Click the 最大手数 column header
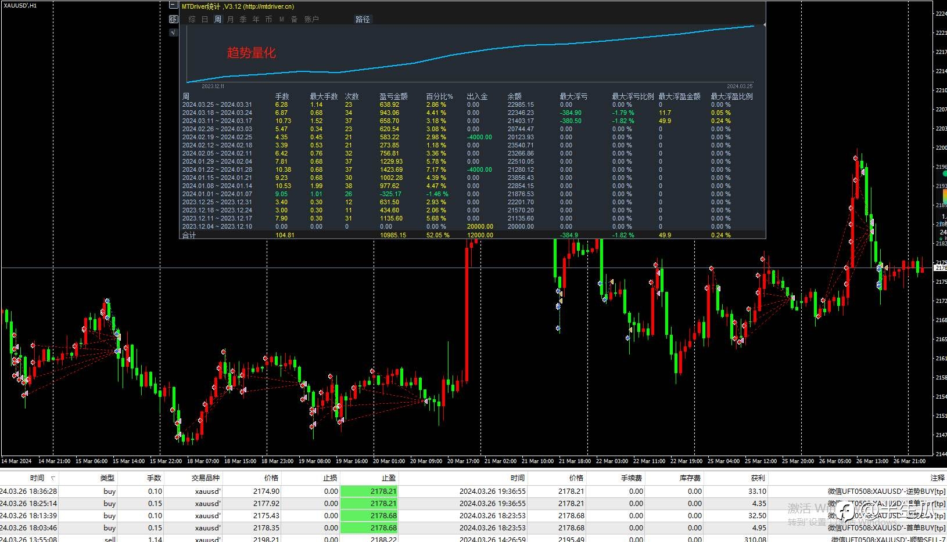 pyautogui.click(x=324, y=96)
